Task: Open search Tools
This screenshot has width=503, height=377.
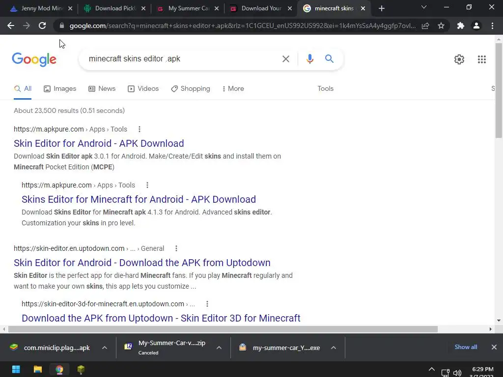Action: pos(325,89)
